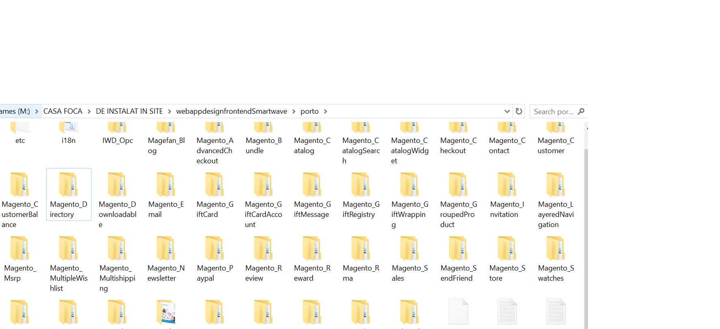This screenshot has height=329, width=720.
Task: Select the Magento_Directory folder icon
Action: pyautogui.click(x=68, y=184)
